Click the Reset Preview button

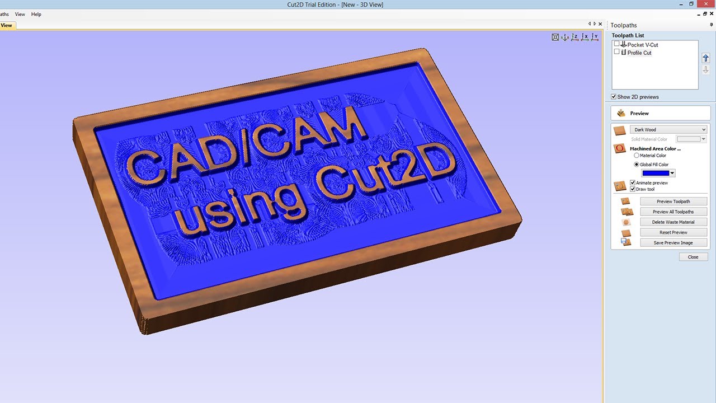click(x=673, y=232)
